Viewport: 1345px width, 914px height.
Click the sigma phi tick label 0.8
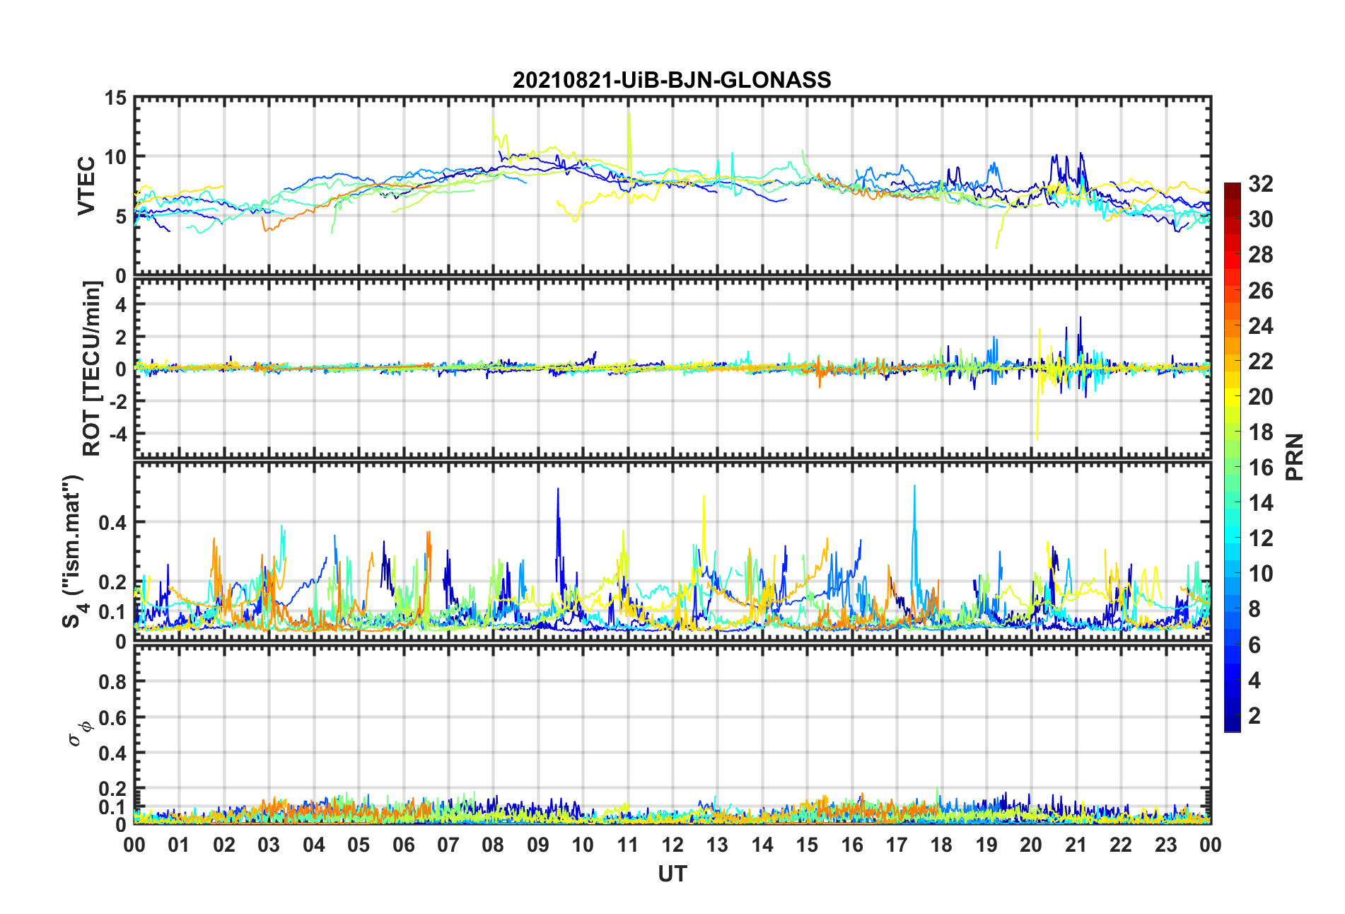pos(113,682)
